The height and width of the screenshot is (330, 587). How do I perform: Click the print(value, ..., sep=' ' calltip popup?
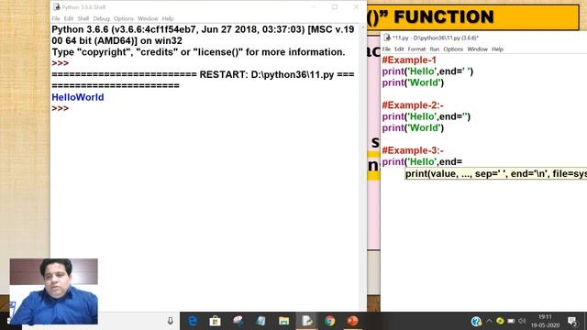[496, 173]
